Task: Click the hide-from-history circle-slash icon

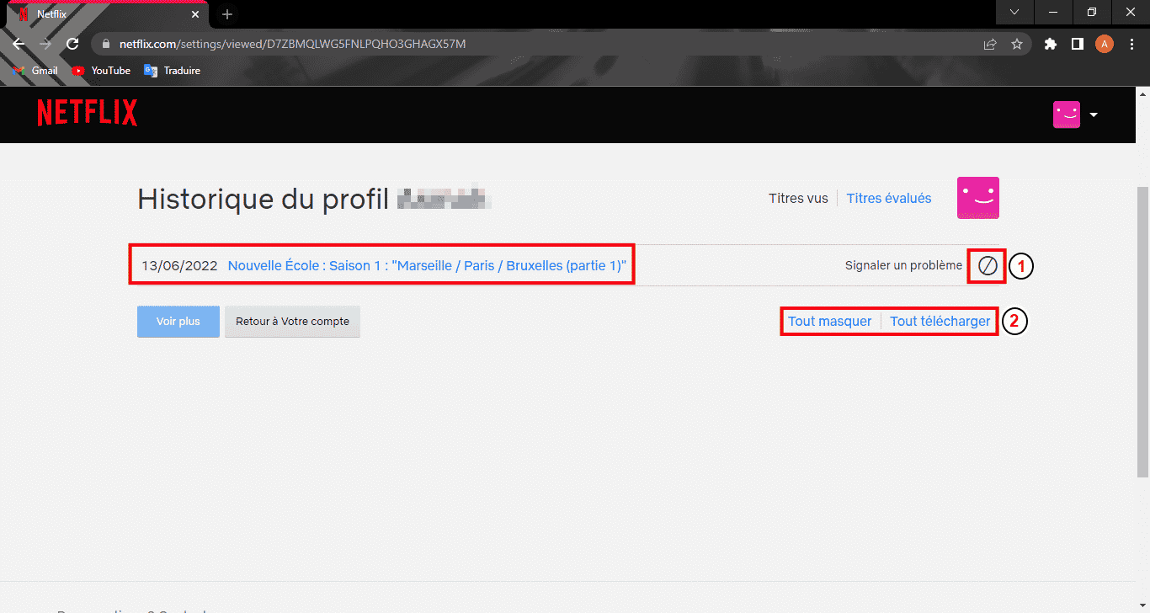Action: click(x=987, y=266)
